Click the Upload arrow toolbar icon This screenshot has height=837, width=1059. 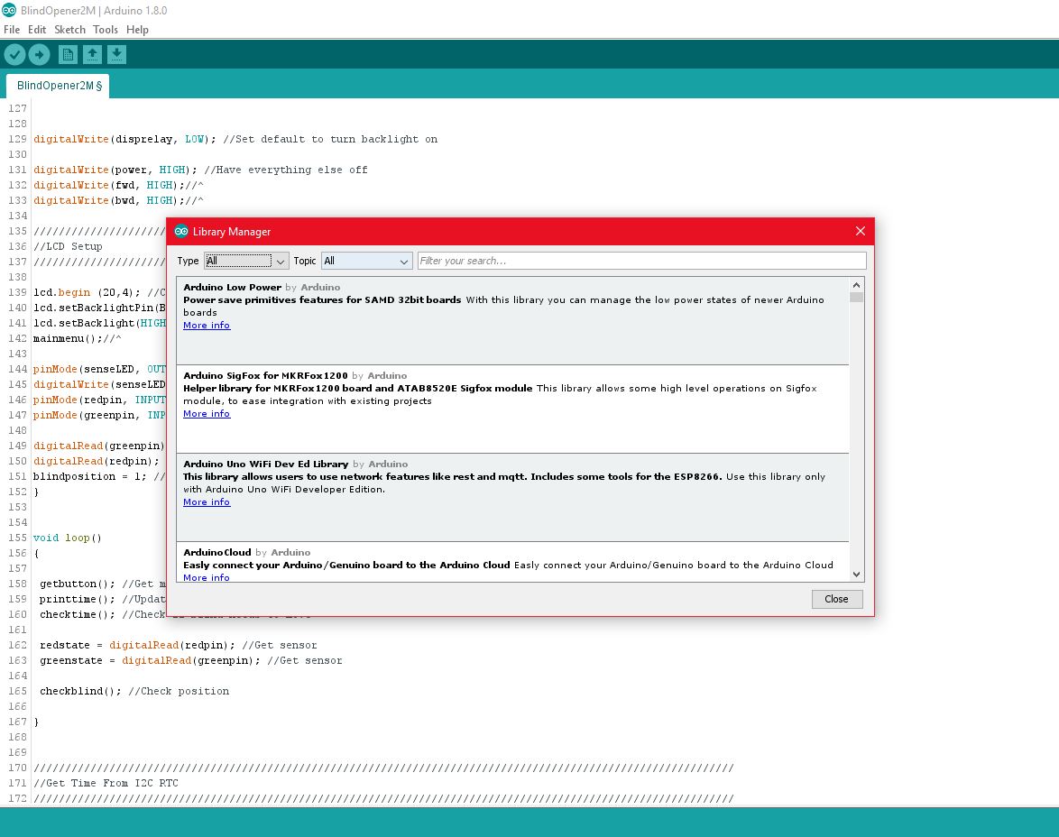(x=39, y=54)
